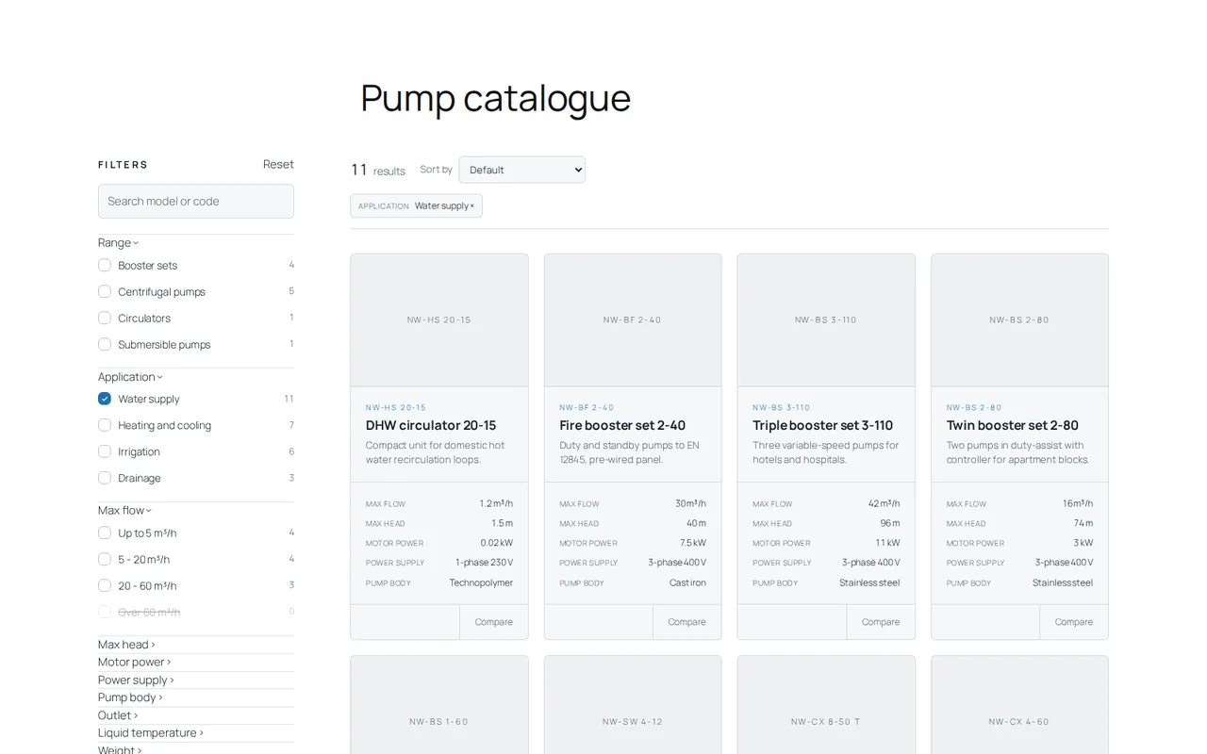Open the NW-CX 8-50 T product thumbnail

tap(826, 705)
